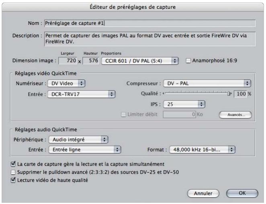Click the Limiter débit Ko value field
The image size is (266, 204).
[180, 115]
